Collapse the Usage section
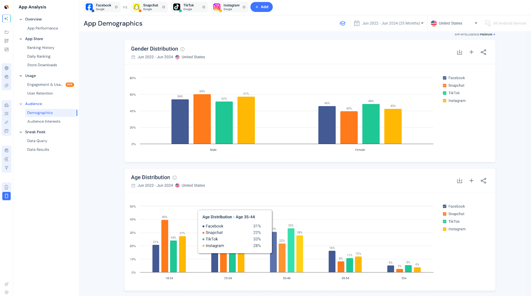The image size is (531, 296). pyautogui.click(x=21, y=76)
